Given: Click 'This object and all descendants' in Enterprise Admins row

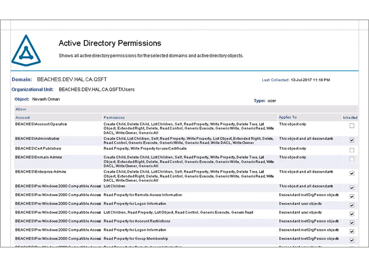Looking at the screenshot, I should 306,172.
